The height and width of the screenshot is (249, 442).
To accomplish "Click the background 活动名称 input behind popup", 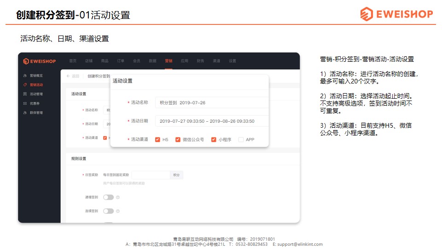I will pyautogui.click(x=107, y=110).
